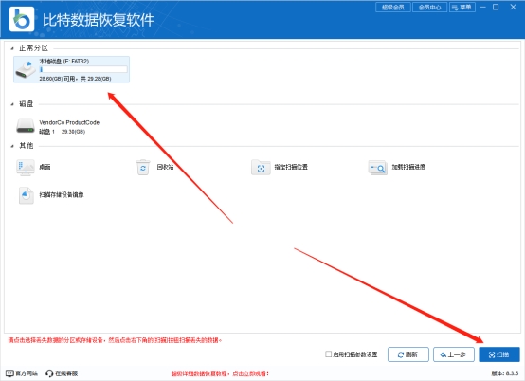525x381 pixels.
Task: Minimize the data recovery window
Action: (x=482, y=7)
